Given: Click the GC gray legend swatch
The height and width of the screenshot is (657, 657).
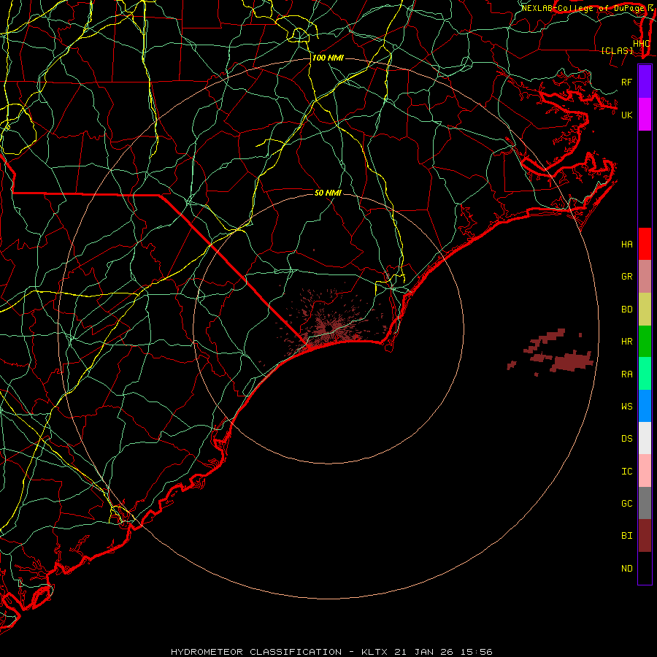Looking at the screenshot, I should [x=645, y=503].
